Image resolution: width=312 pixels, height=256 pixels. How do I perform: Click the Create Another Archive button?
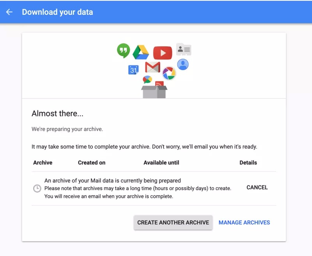click(173, 222)
